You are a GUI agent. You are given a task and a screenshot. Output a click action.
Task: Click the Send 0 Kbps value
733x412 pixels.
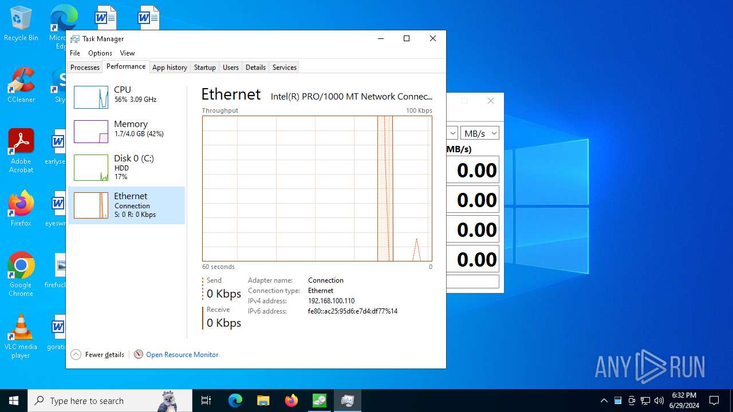point(224,294)
